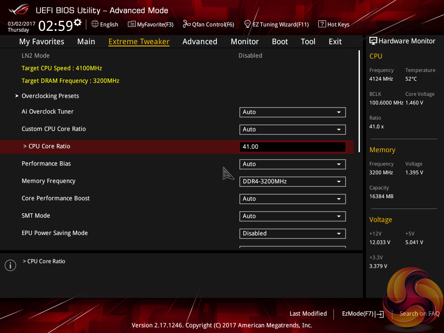Click the Memory Voltage 1.395 V value

click(x=414, y=173)
